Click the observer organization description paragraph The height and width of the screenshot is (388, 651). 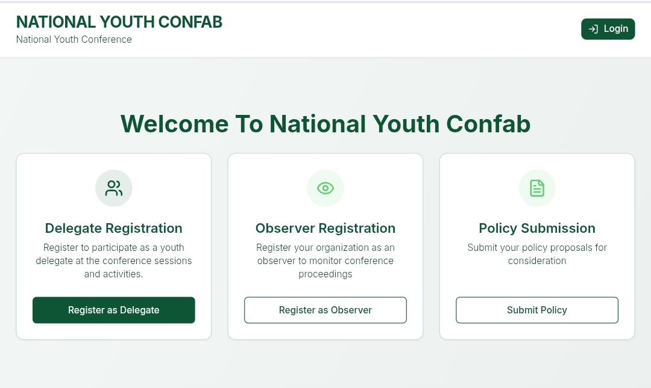click(325, 260)
